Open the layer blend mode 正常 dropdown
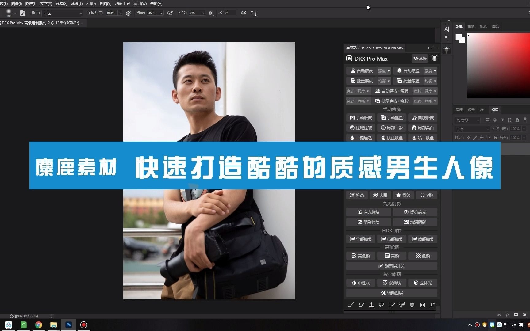 472,129
